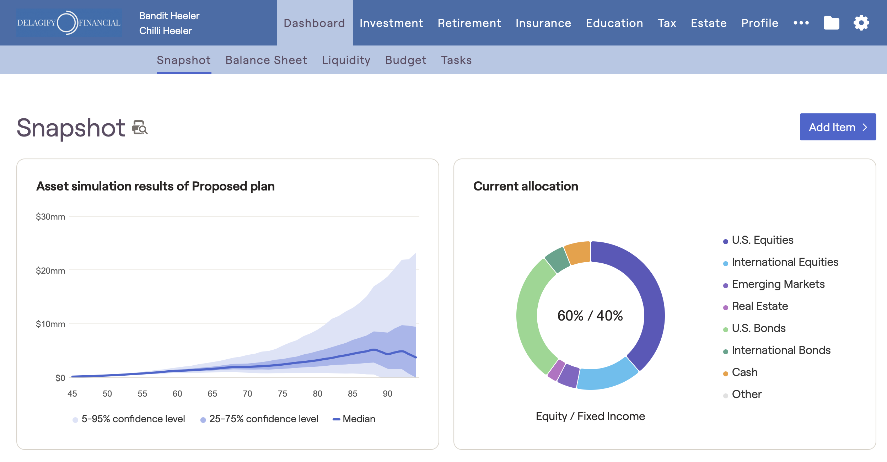Toggle Other legend entry

(742, 394)
